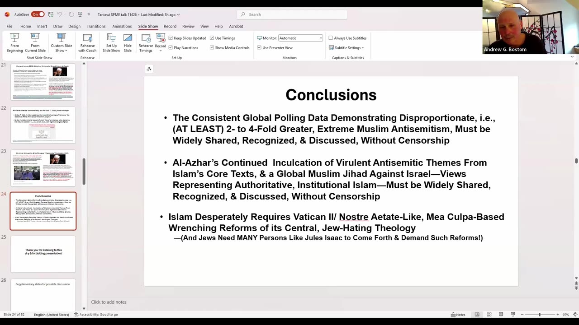Viewport: 579px width, 325px height.
Task: Adjust the zoom slider handle
Action: point(539,314)
